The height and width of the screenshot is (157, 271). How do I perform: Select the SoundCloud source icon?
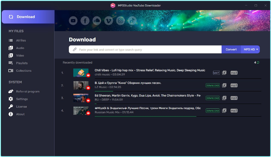97,21
